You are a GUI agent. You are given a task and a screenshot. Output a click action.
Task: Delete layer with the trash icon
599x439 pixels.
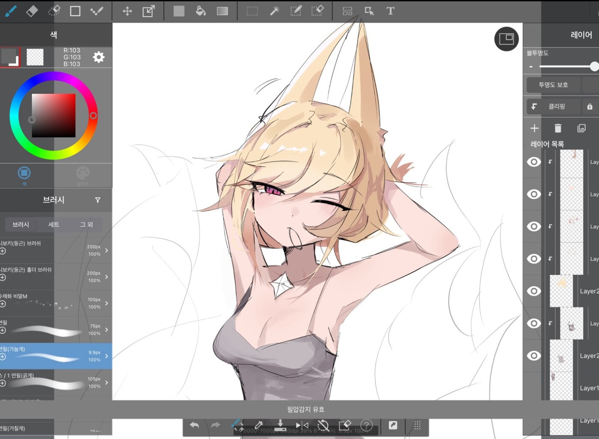point(557,128)
